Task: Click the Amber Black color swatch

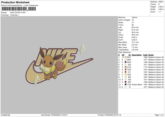Action: point(126,84)
